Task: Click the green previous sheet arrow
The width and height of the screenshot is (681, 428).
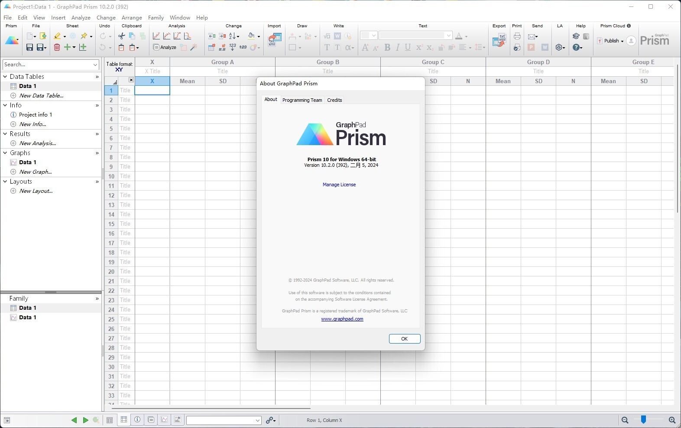Action: (74, 420)
